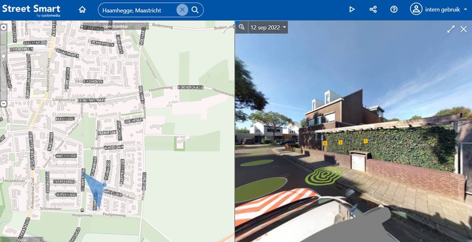The width and height of the screenshot is (472, 242).
Task: Click the OpenStreetMap attribution label
Action: click(x=115, y=26)
